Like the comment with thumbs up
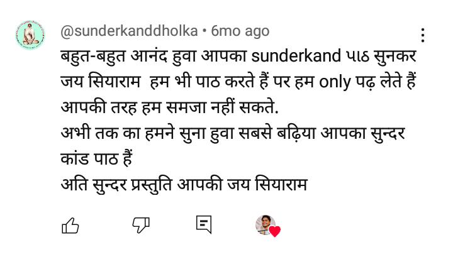Screen dimensions: 453x257 70,224
